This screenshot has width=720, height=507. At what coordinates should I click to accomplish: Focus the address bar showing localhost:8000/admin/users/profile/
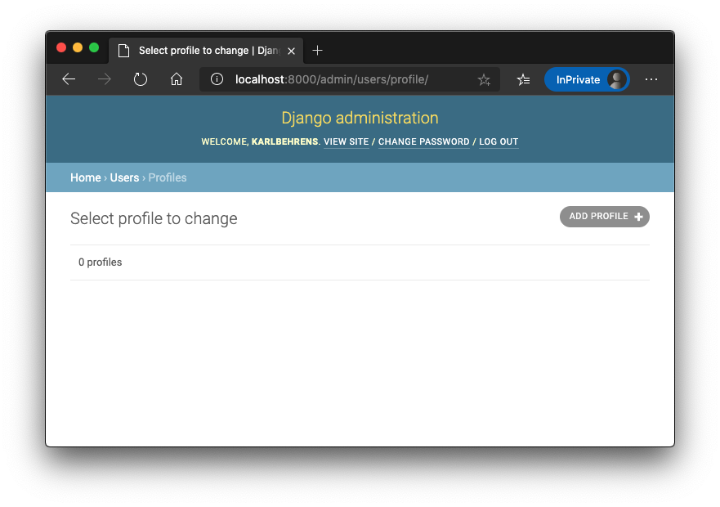[x=349, y=79]
